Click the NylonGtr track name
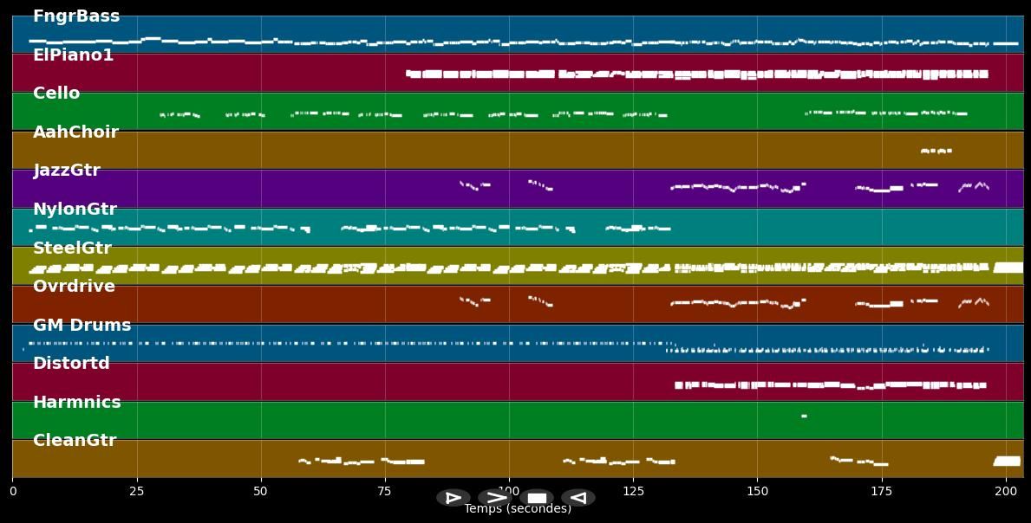Image resolution: width=1031 pixels, height=523 pixels. point(75,210)
